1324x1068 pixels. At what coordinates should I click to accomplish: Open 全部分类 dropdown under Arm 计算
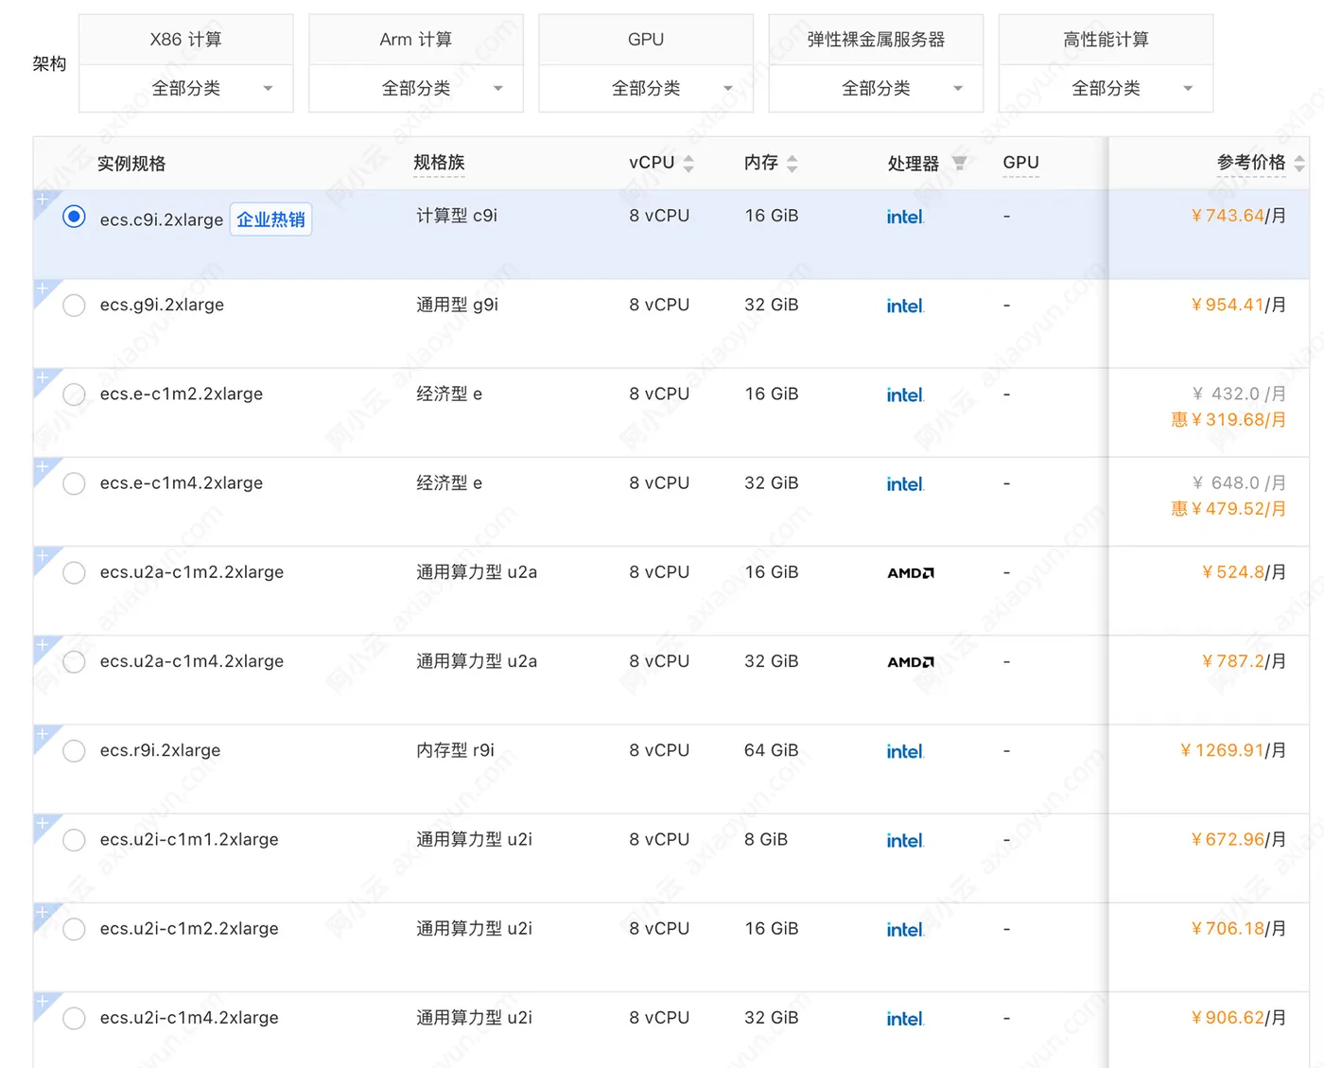[x=416, y=88]
